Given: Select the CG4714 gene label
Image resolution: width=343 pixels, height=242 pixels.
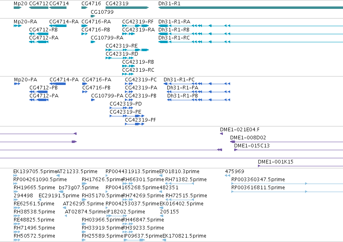Looking at the screenshot, I should pyautogui.click(x=59, y=4).
